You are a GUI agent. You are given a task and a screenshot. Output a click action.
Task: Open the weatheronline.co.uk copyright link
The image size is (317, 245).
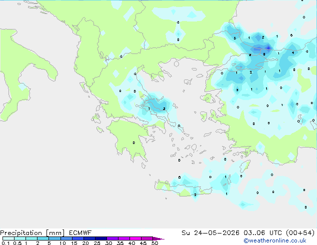(x=275, y=240)
